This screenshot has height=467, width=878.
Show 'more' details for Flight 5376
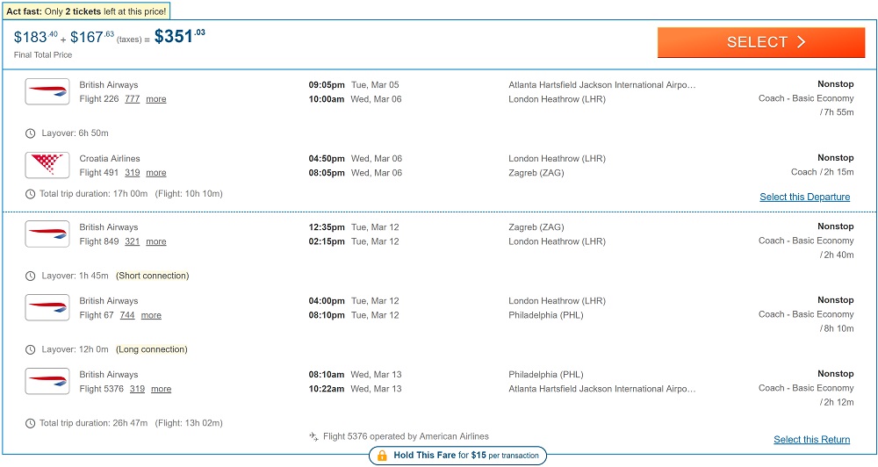click(161, 389)
